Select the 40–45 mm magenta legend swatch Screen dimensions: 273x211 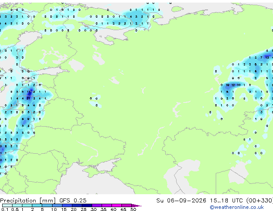click(117, 205)
